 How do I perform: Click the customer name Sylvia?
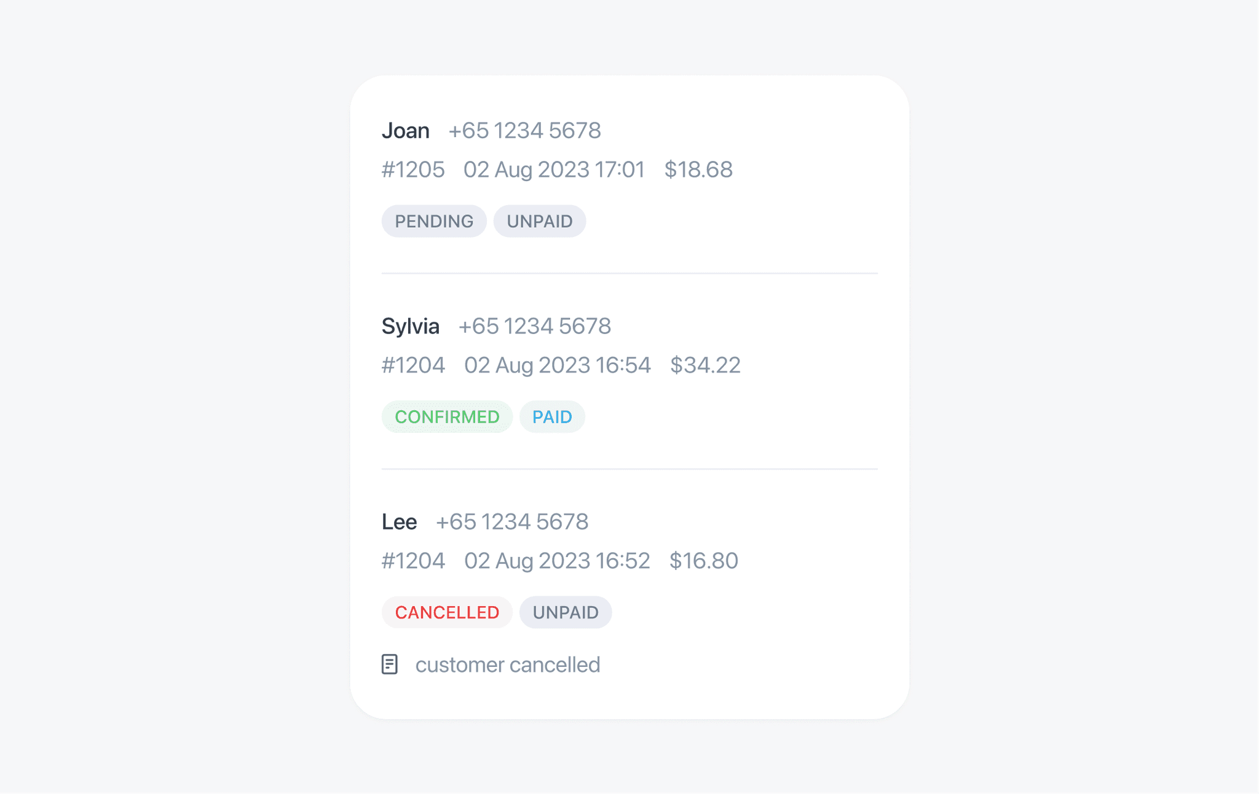coord(411,326)
